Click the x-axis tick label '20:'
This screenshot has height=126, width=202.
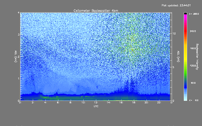(146, 103)
